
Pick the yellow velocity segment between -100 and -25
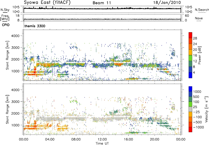(190, 114)
